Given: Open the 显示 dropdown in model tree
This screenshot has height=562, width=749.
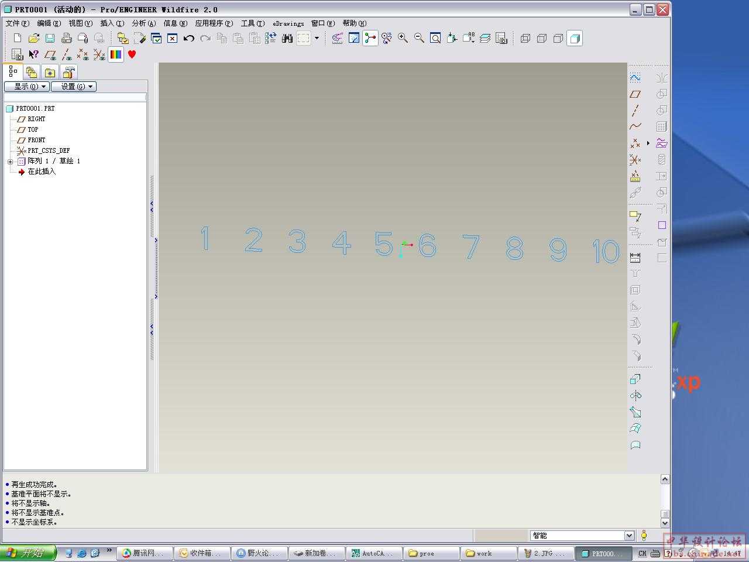Looking at the screenshot, I should click(x=26, y=86).
